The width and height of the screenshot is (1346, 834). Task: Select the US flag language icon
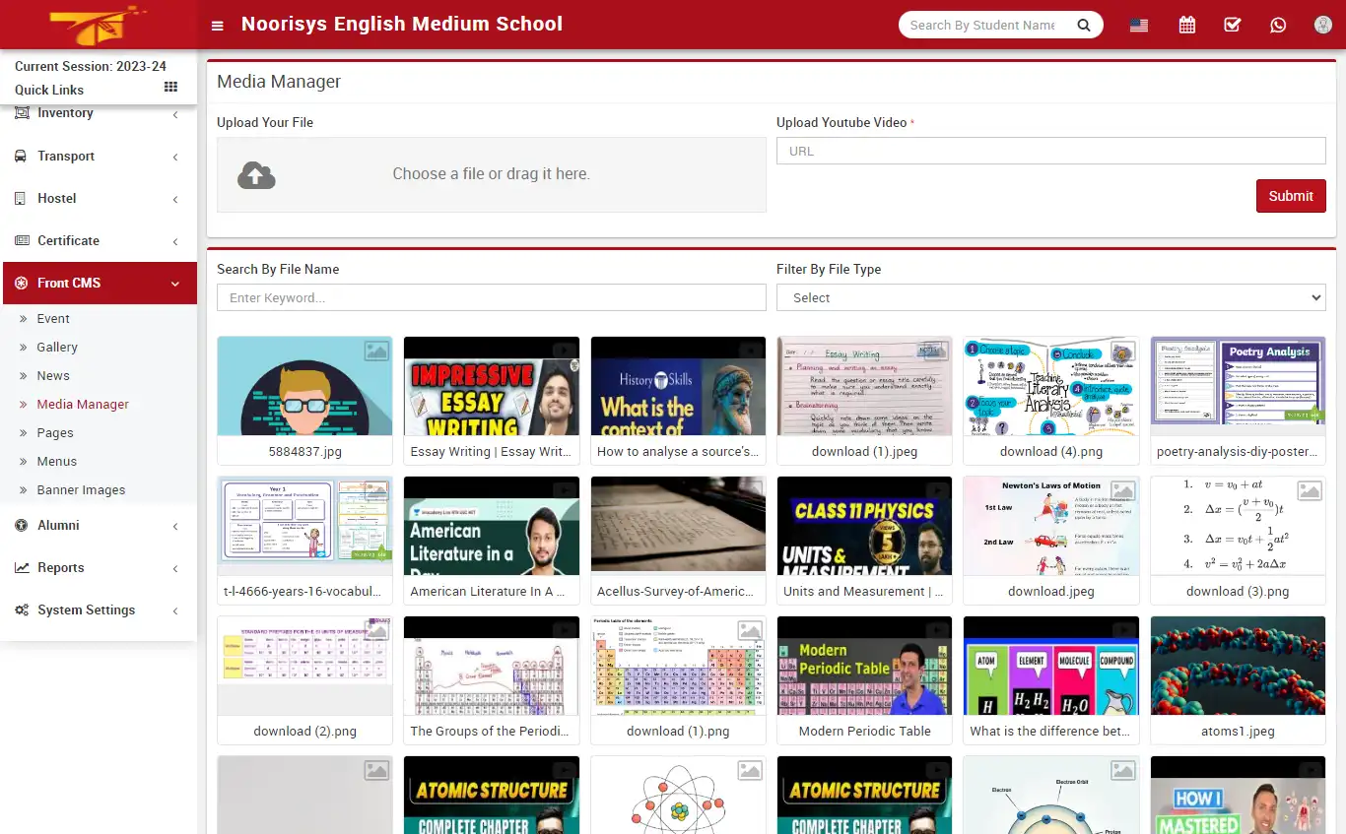click(1138, 25)
